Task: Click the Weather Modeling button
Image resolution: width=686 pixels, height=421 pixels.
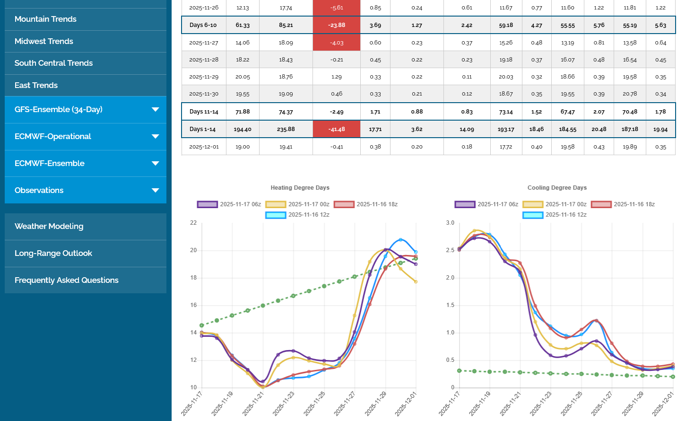Action: tap(49, 227)
